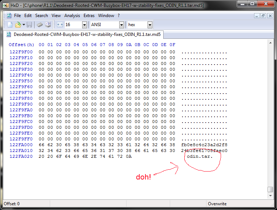Click the HxD document icon beside File menu
277x210 pixels.
pyautogui.click(x=9, y=16)
